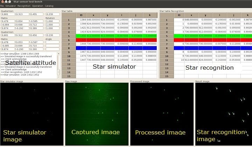Image resolution: width=252 pixels, height=147 pixels.
Task: Select star ID cell 1384
Action: 81,20
